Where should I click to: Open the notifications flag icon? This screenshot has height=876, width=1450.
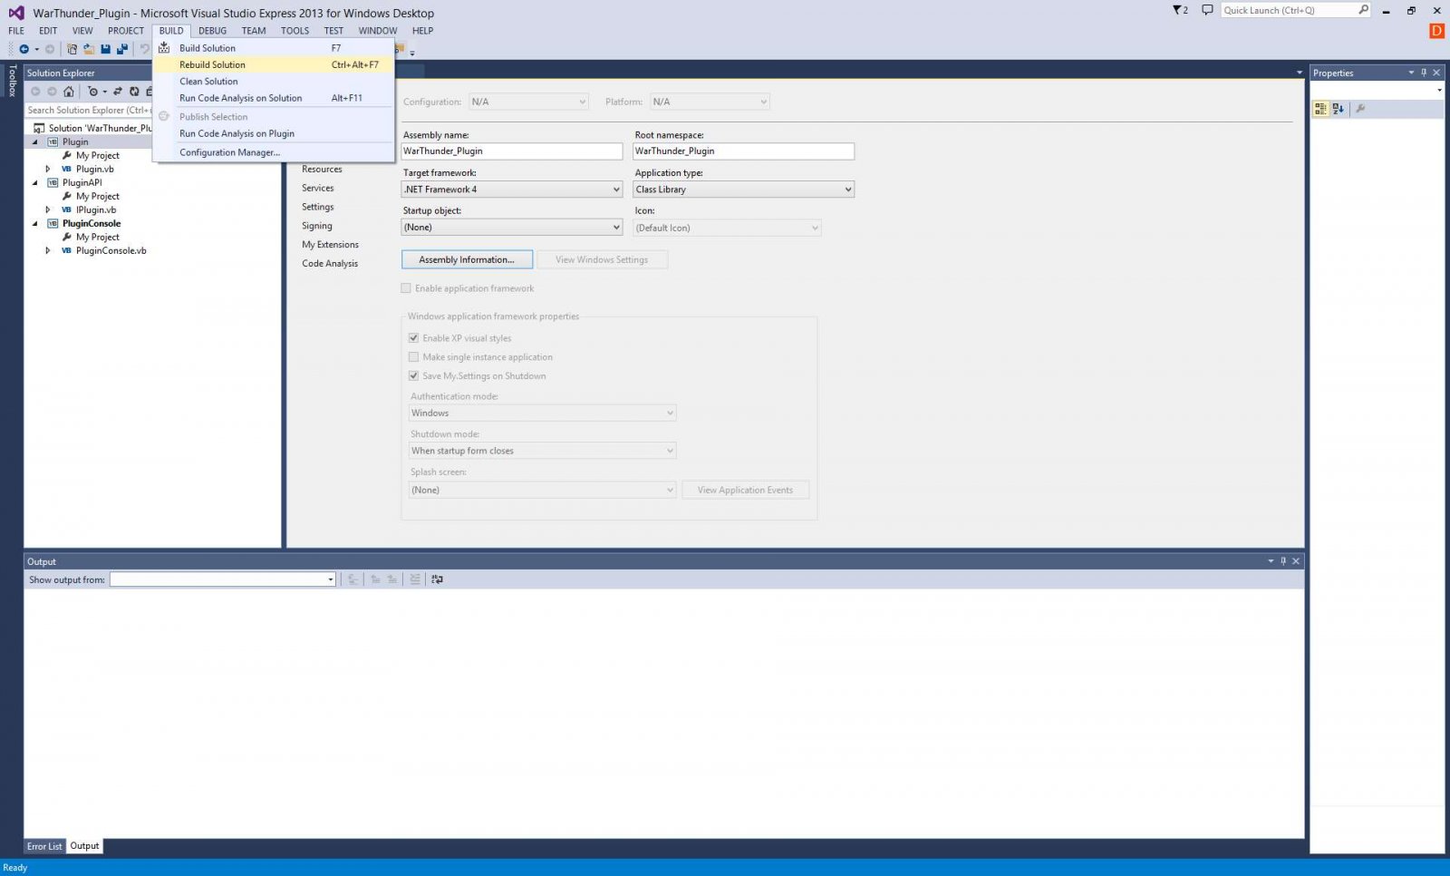(x=1179, y=10)
